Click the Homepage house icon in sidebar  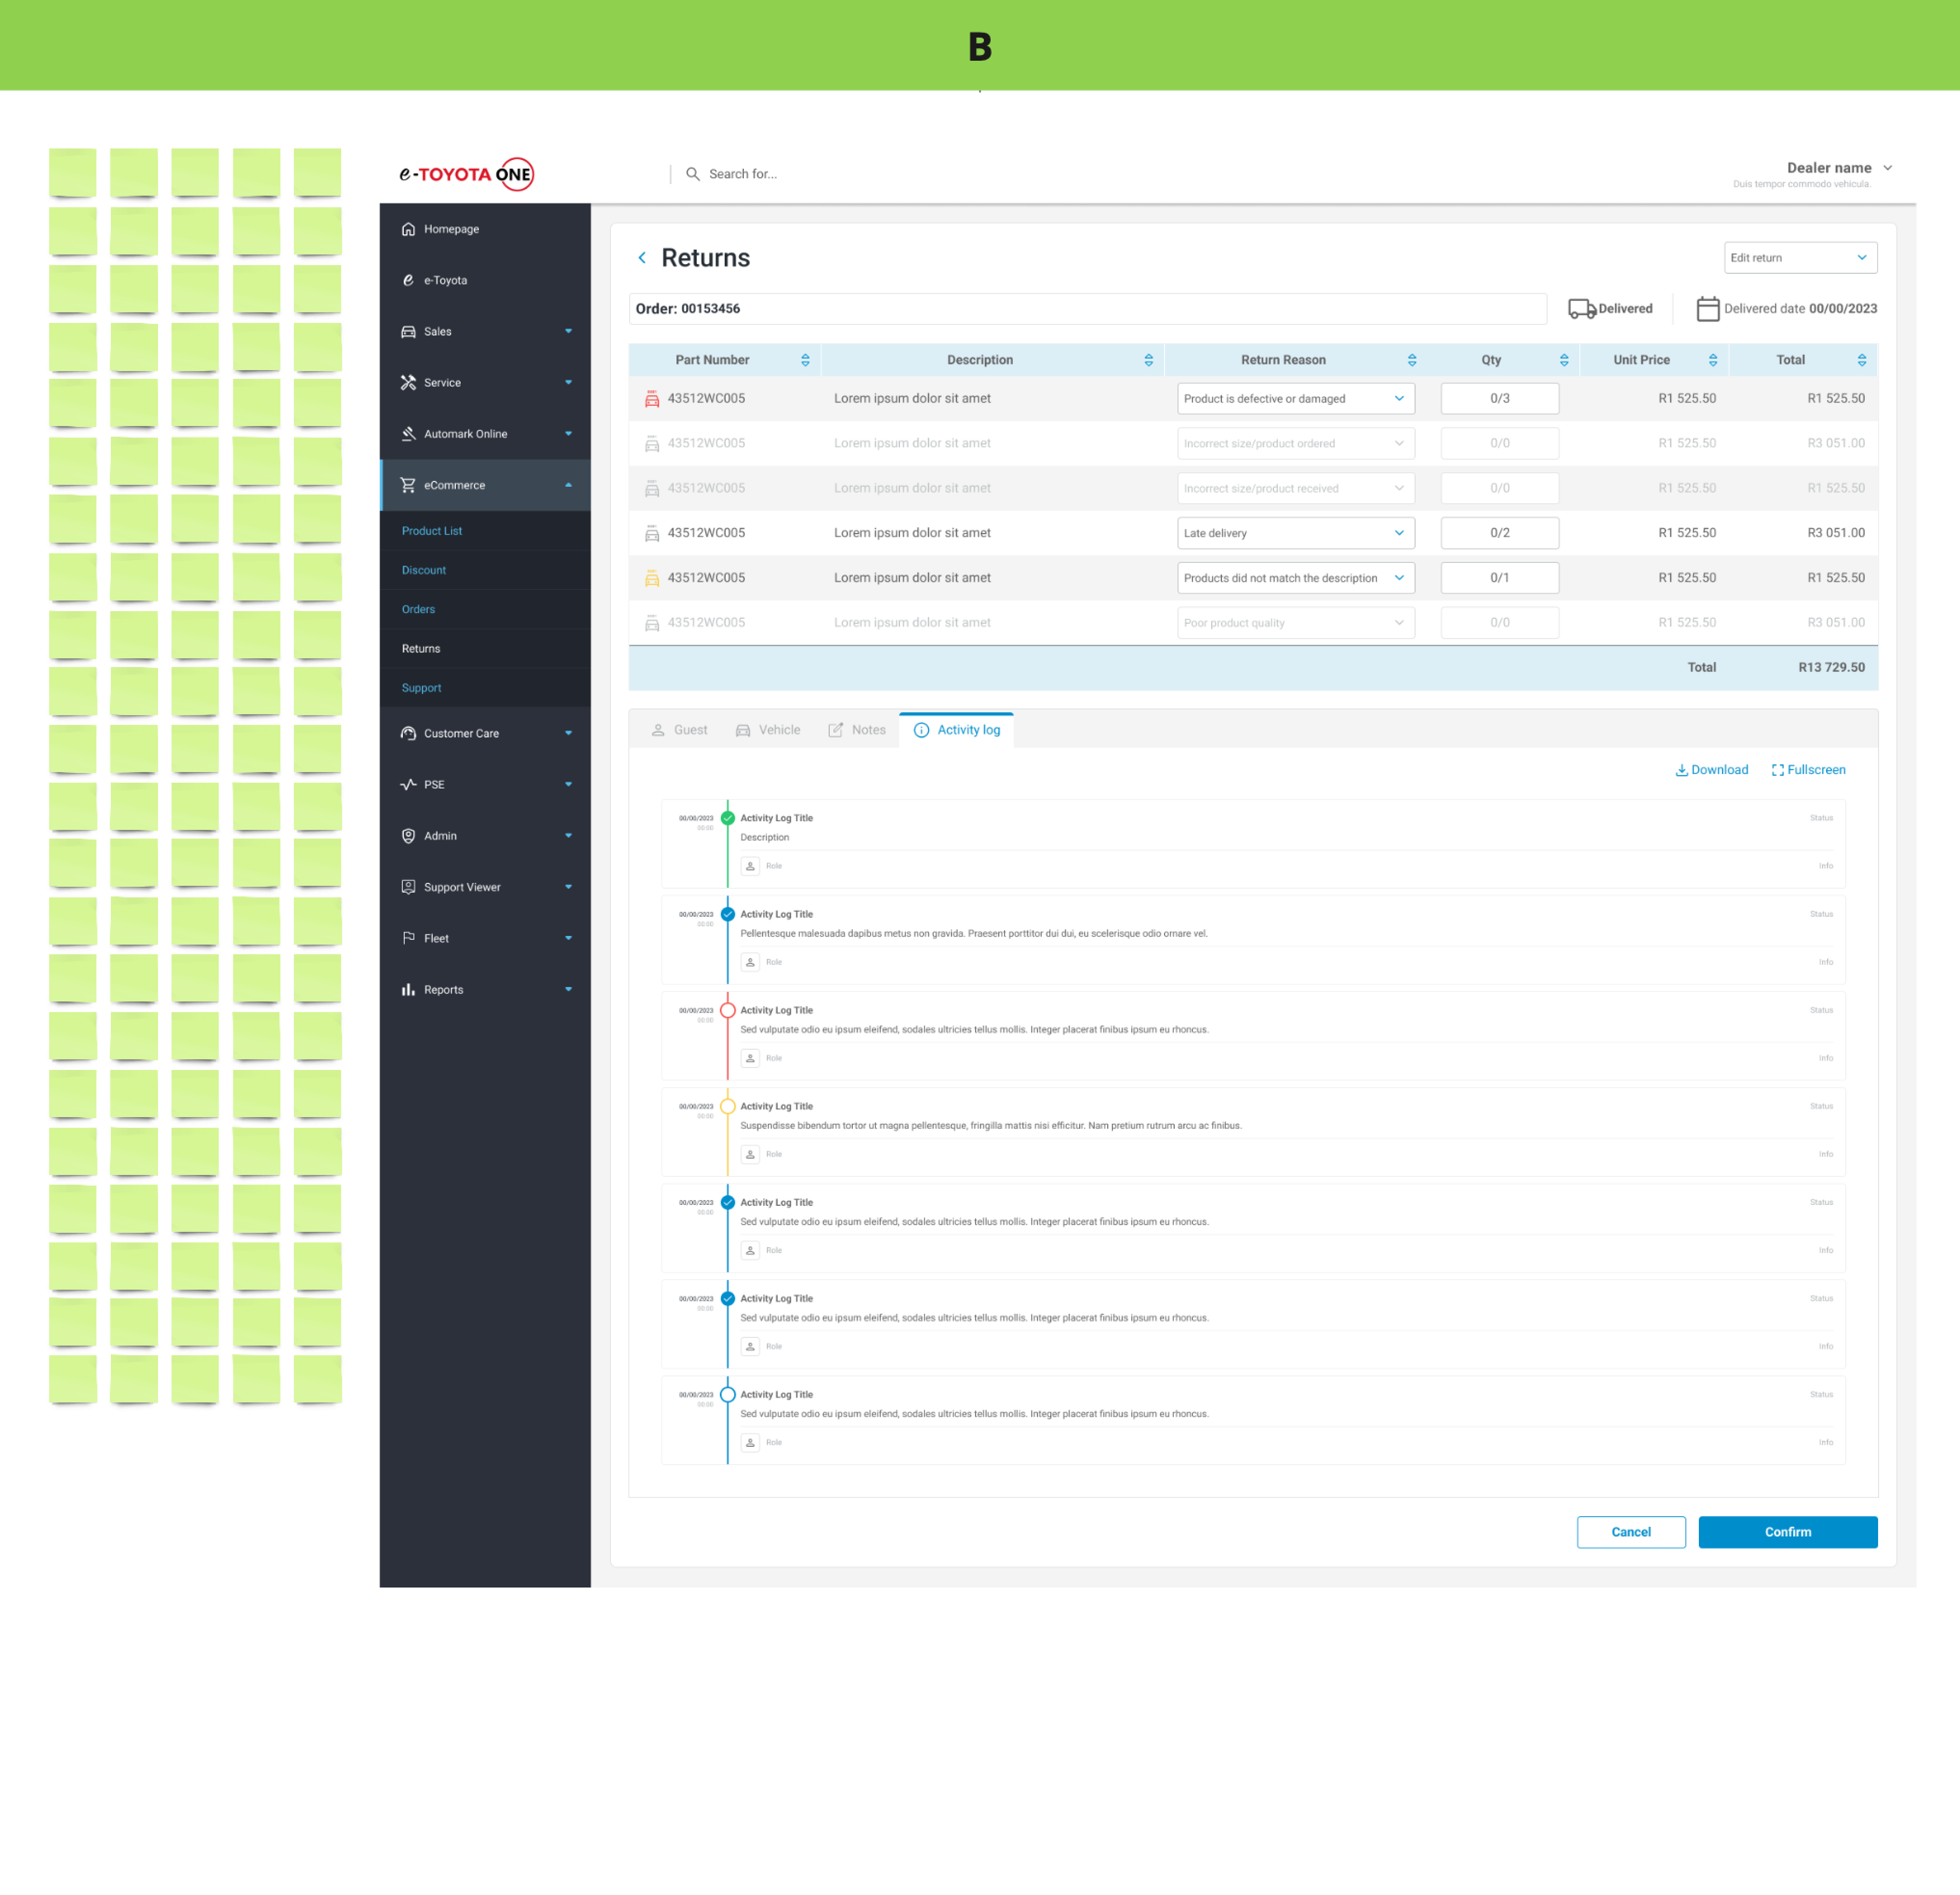point(408,229)
